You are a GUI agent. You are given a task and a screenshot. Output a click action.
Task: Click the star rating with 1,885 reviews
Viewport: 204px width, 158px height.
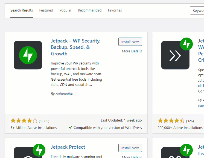tap(24, 121)
